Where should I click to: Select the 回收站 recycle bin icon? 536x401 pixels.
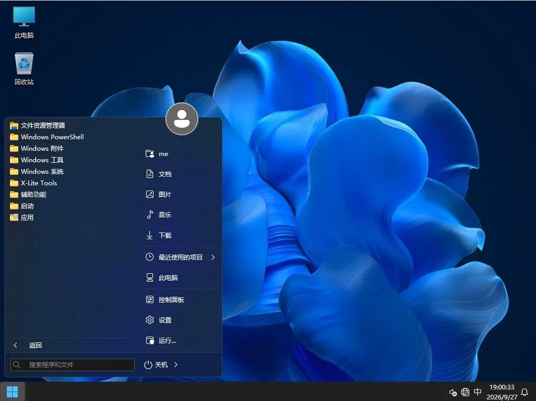(x=24, y=68)
